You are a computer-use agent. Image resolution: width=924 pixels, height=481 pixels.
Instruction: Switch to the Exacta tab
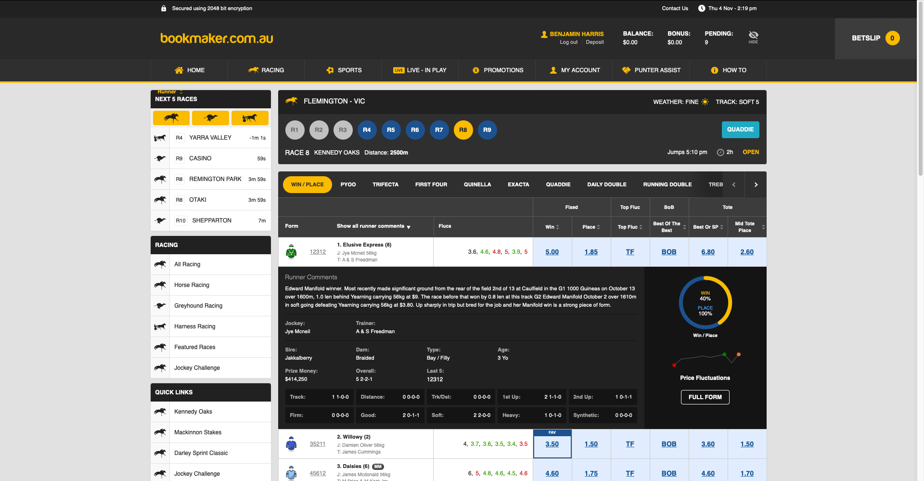coord(518,184)
